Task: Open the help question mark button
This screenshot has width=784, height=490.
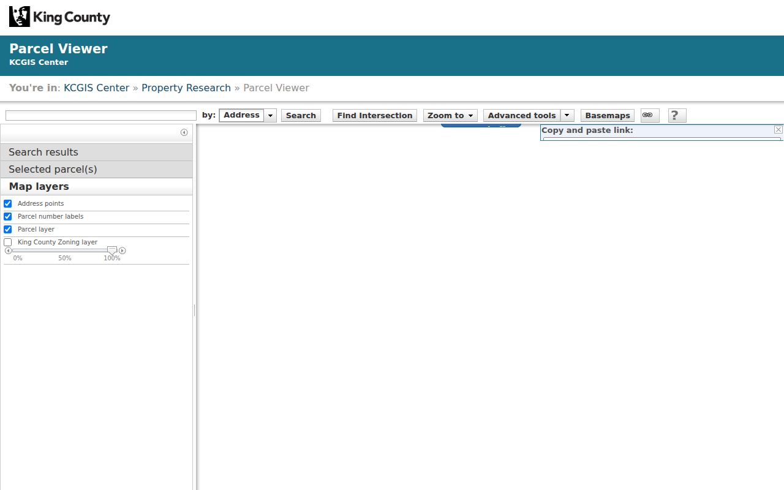Action: [x=677, y=115]
